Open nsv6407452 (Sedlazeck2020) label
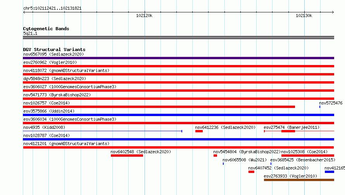Image resolution: width=345 pixels, height=195 pixels. click(278, 168)
